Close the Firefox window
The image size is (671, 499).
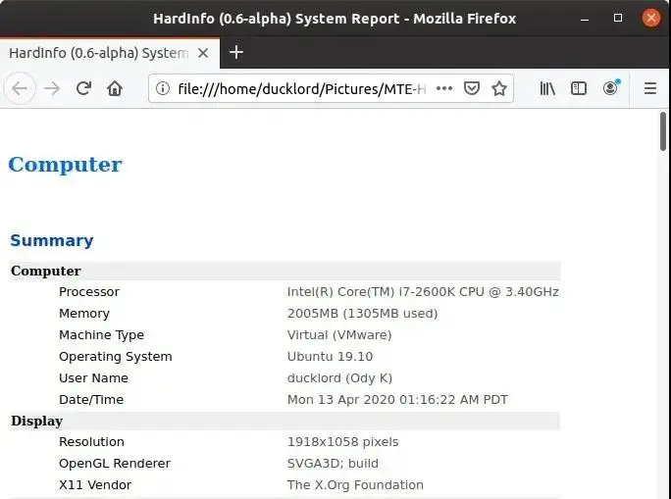(650, 18)
